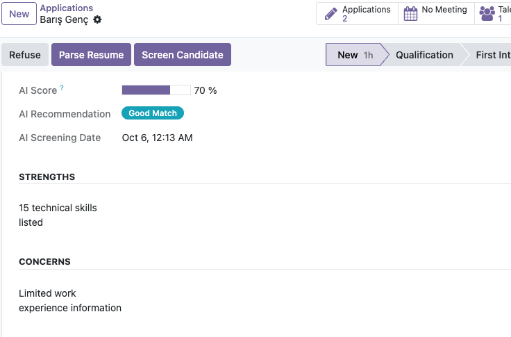
Task: Click the Strengths text '15 technical skills listed'
Action: pyautogui.click(x=58, y=215)
